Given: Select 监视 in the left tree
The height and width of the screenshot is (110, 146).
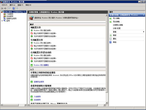Looking at the screenshot, I should click(8, 21).
